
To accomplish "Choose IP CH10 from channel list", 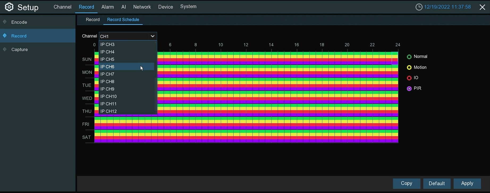I will (x=108, y=96).
